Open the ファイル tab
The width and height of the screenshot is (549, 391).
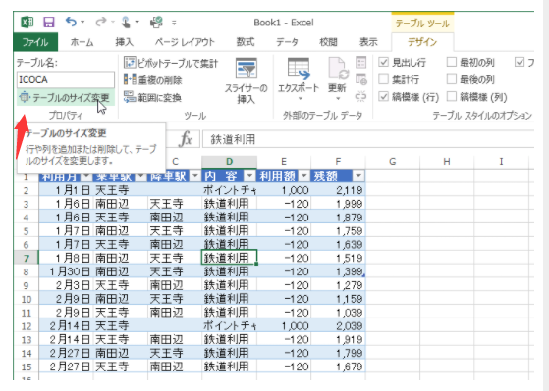click(35, 42)
